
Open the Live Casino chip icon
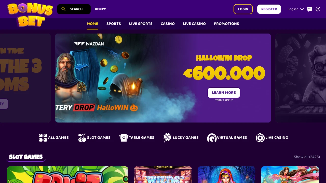coord(260,138)
